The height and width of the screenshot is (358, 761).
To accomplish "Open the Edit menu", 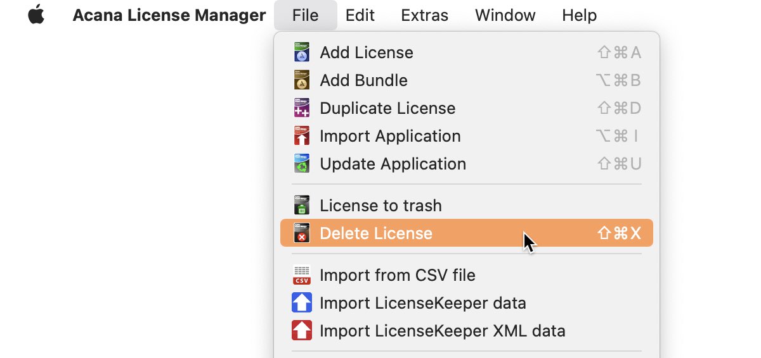I will 360,15.
